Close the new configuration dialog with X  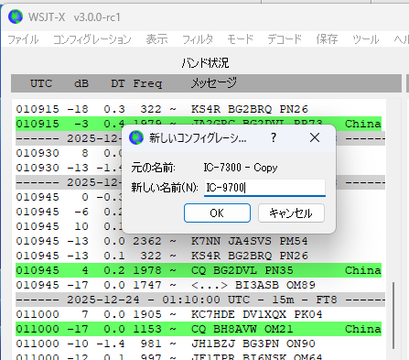(x=315, y=137)
